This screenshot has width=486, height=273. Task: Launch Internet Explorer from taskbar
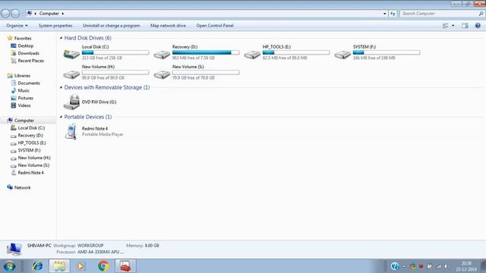coord(37,266)
